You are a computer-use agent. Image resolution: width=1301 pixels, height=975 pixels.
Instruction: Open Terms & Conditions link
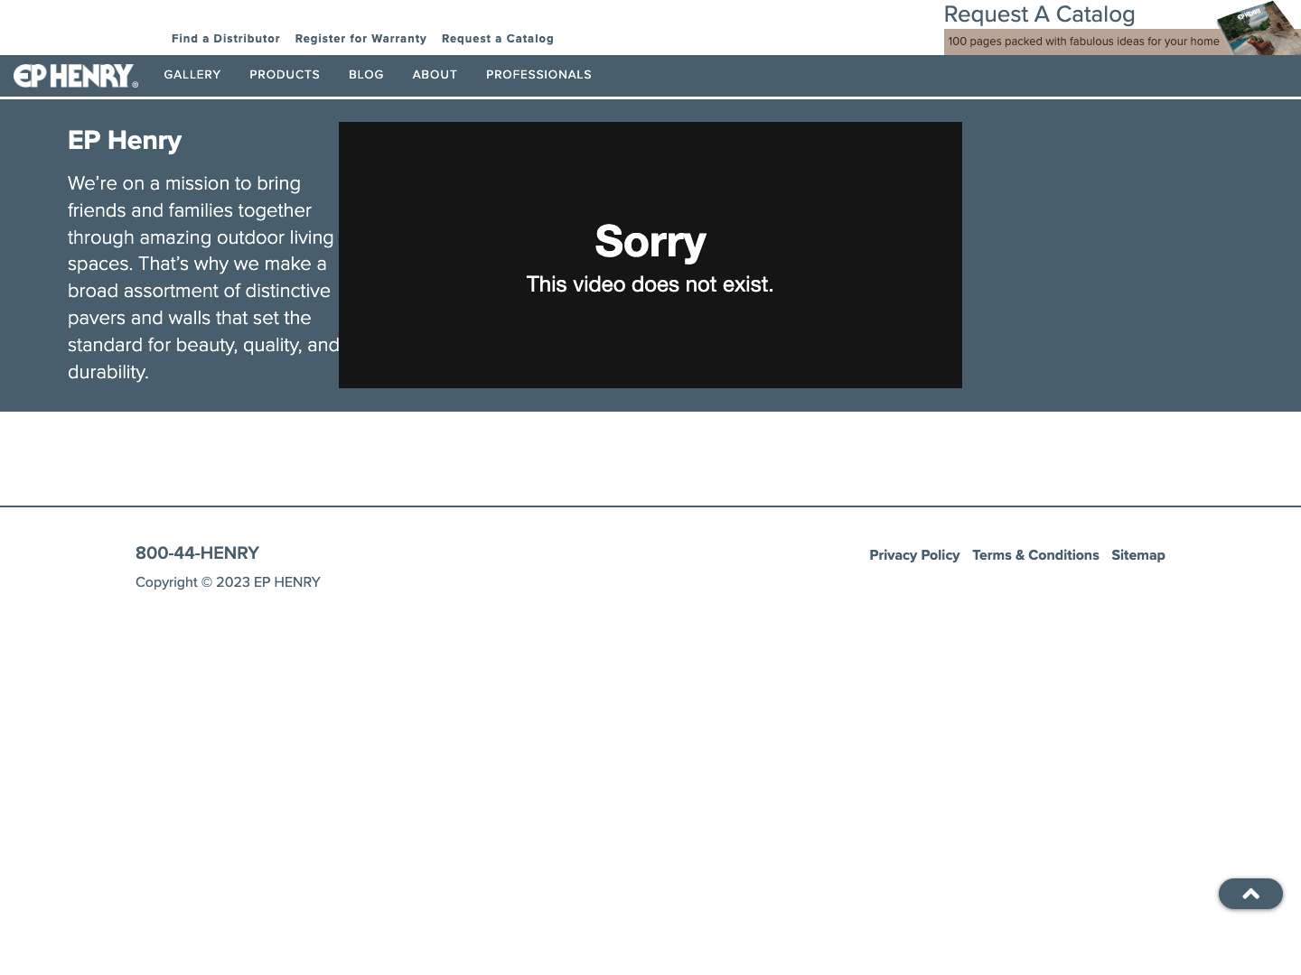pos(1035,555)
